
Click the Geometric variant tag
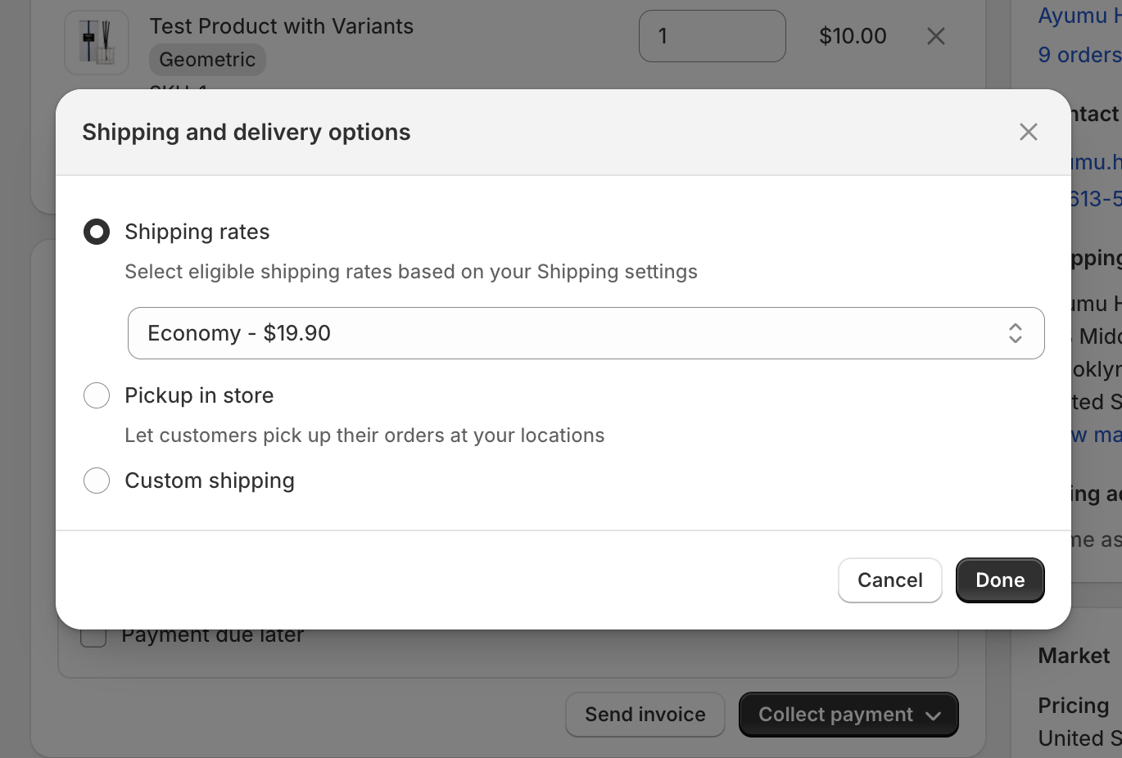[x=207, y=60]
